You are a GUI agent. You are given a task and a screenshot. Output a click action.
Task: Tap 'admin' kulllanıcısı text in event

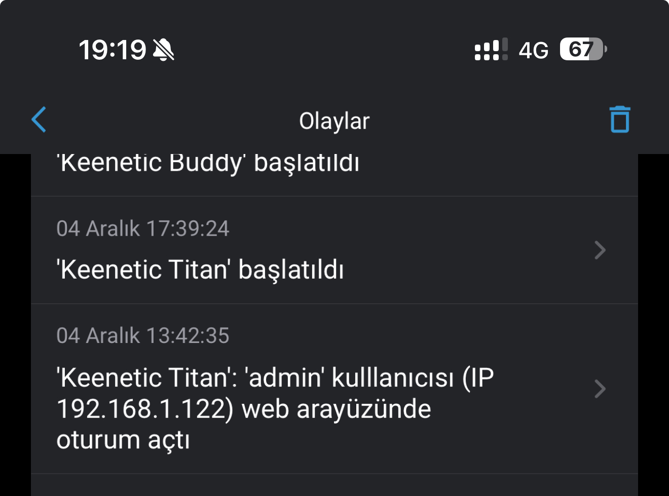click(x=349, y=377)
